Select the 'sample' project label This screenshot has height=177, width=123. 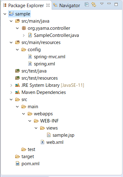point(23,14)
